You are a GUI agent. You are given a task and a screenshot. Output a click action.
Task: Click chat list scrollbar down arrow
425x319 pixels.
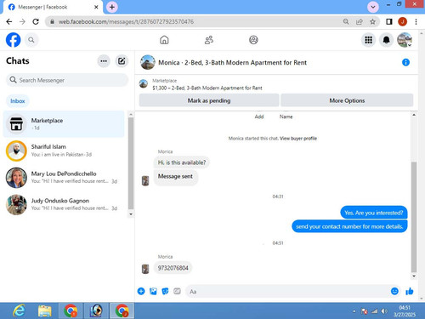[131, 214]
